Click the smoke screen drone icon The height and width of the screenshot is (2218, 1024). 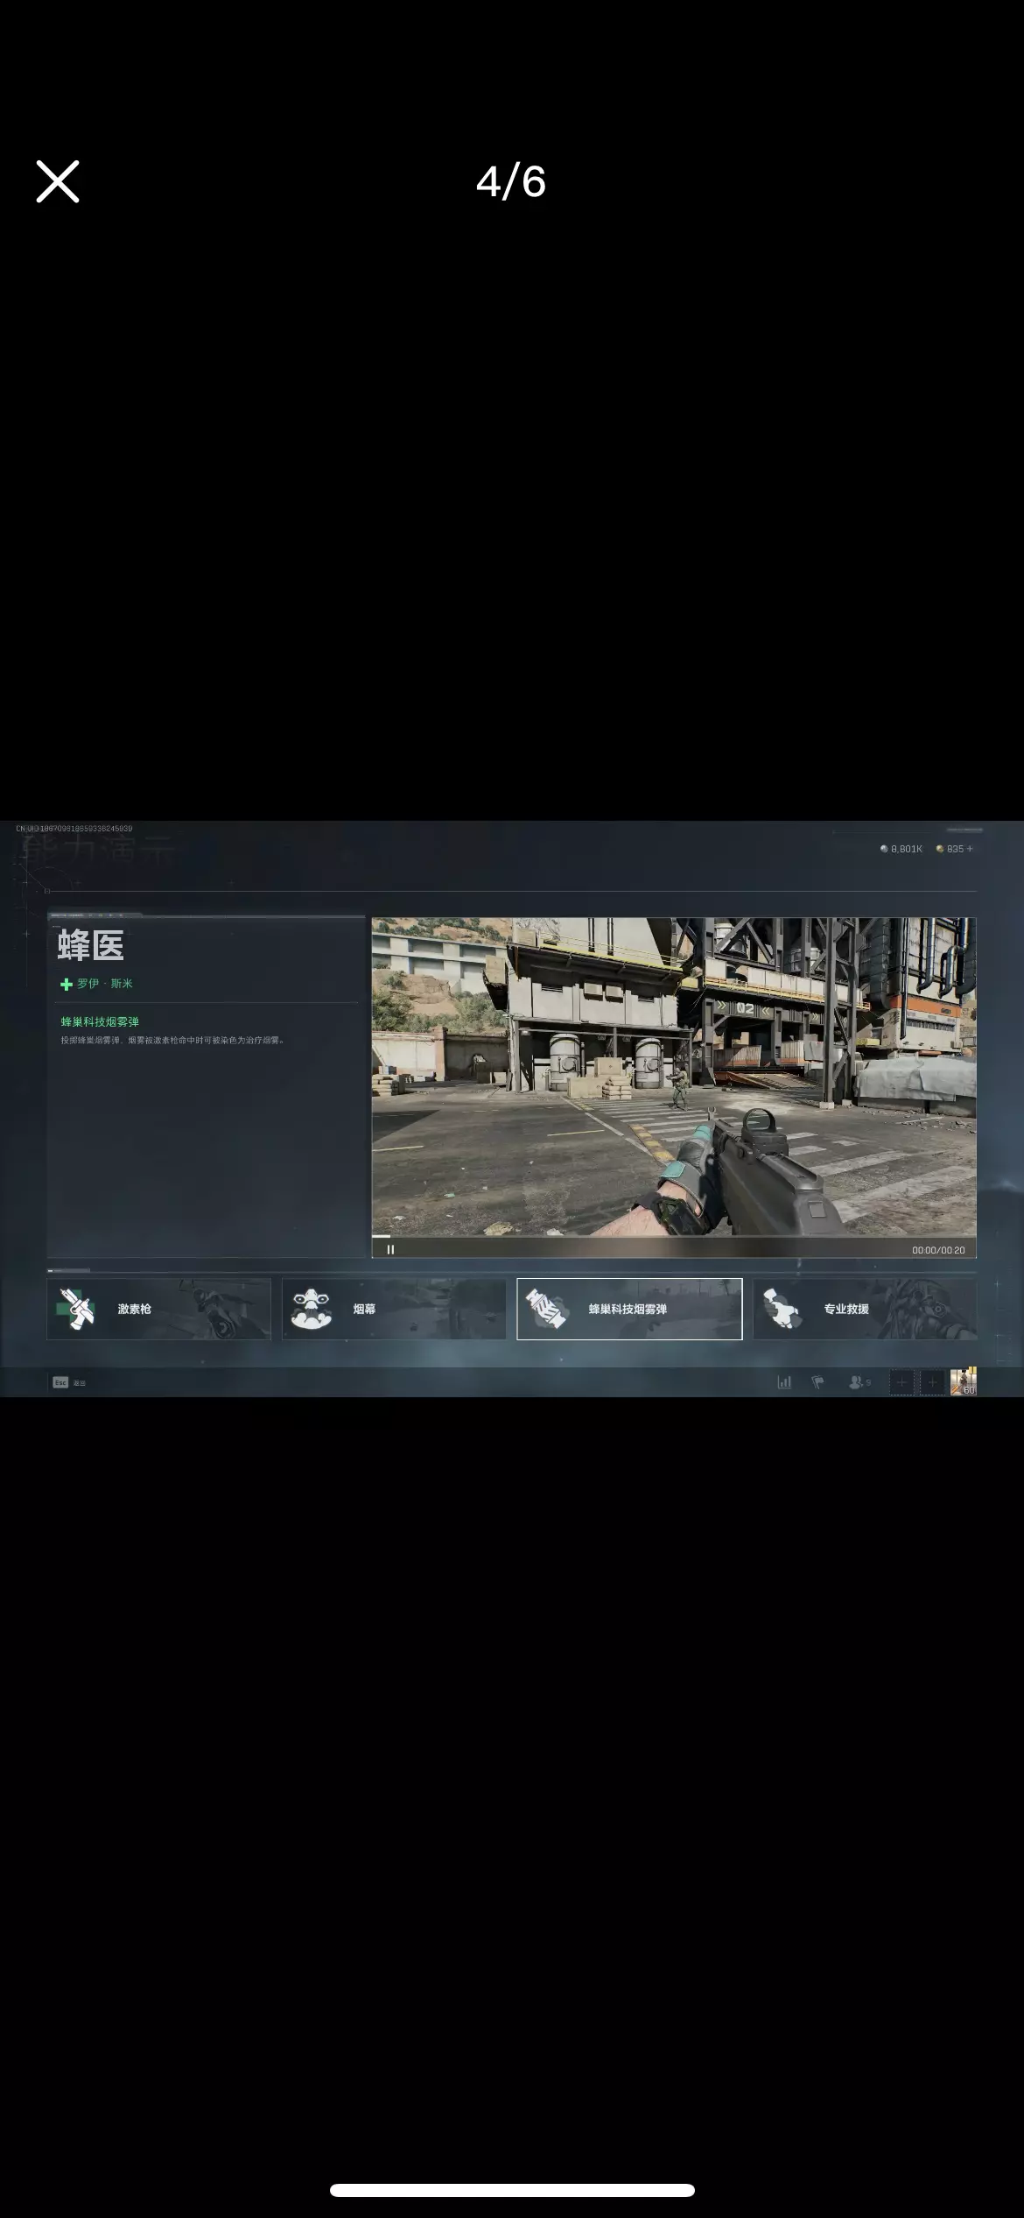pos(312,1309)
